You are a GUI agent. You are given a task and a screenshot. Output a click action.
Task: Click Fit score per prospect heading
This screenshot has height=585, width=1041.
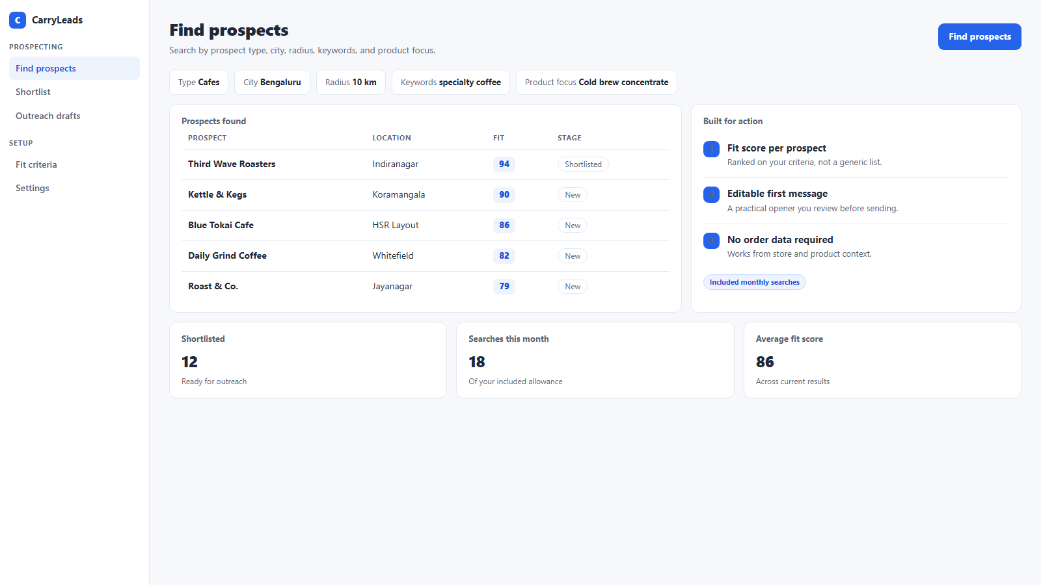(x=777, y=148)
